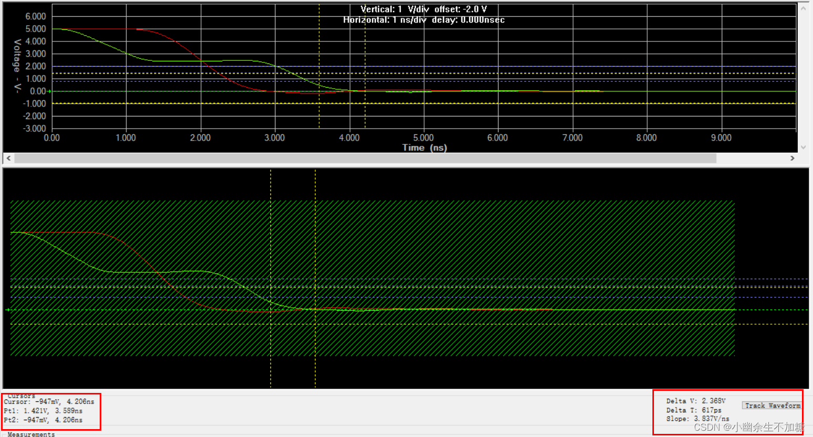
Task: Click the 3.000 time axis tick label
Action: coord(274,138)
